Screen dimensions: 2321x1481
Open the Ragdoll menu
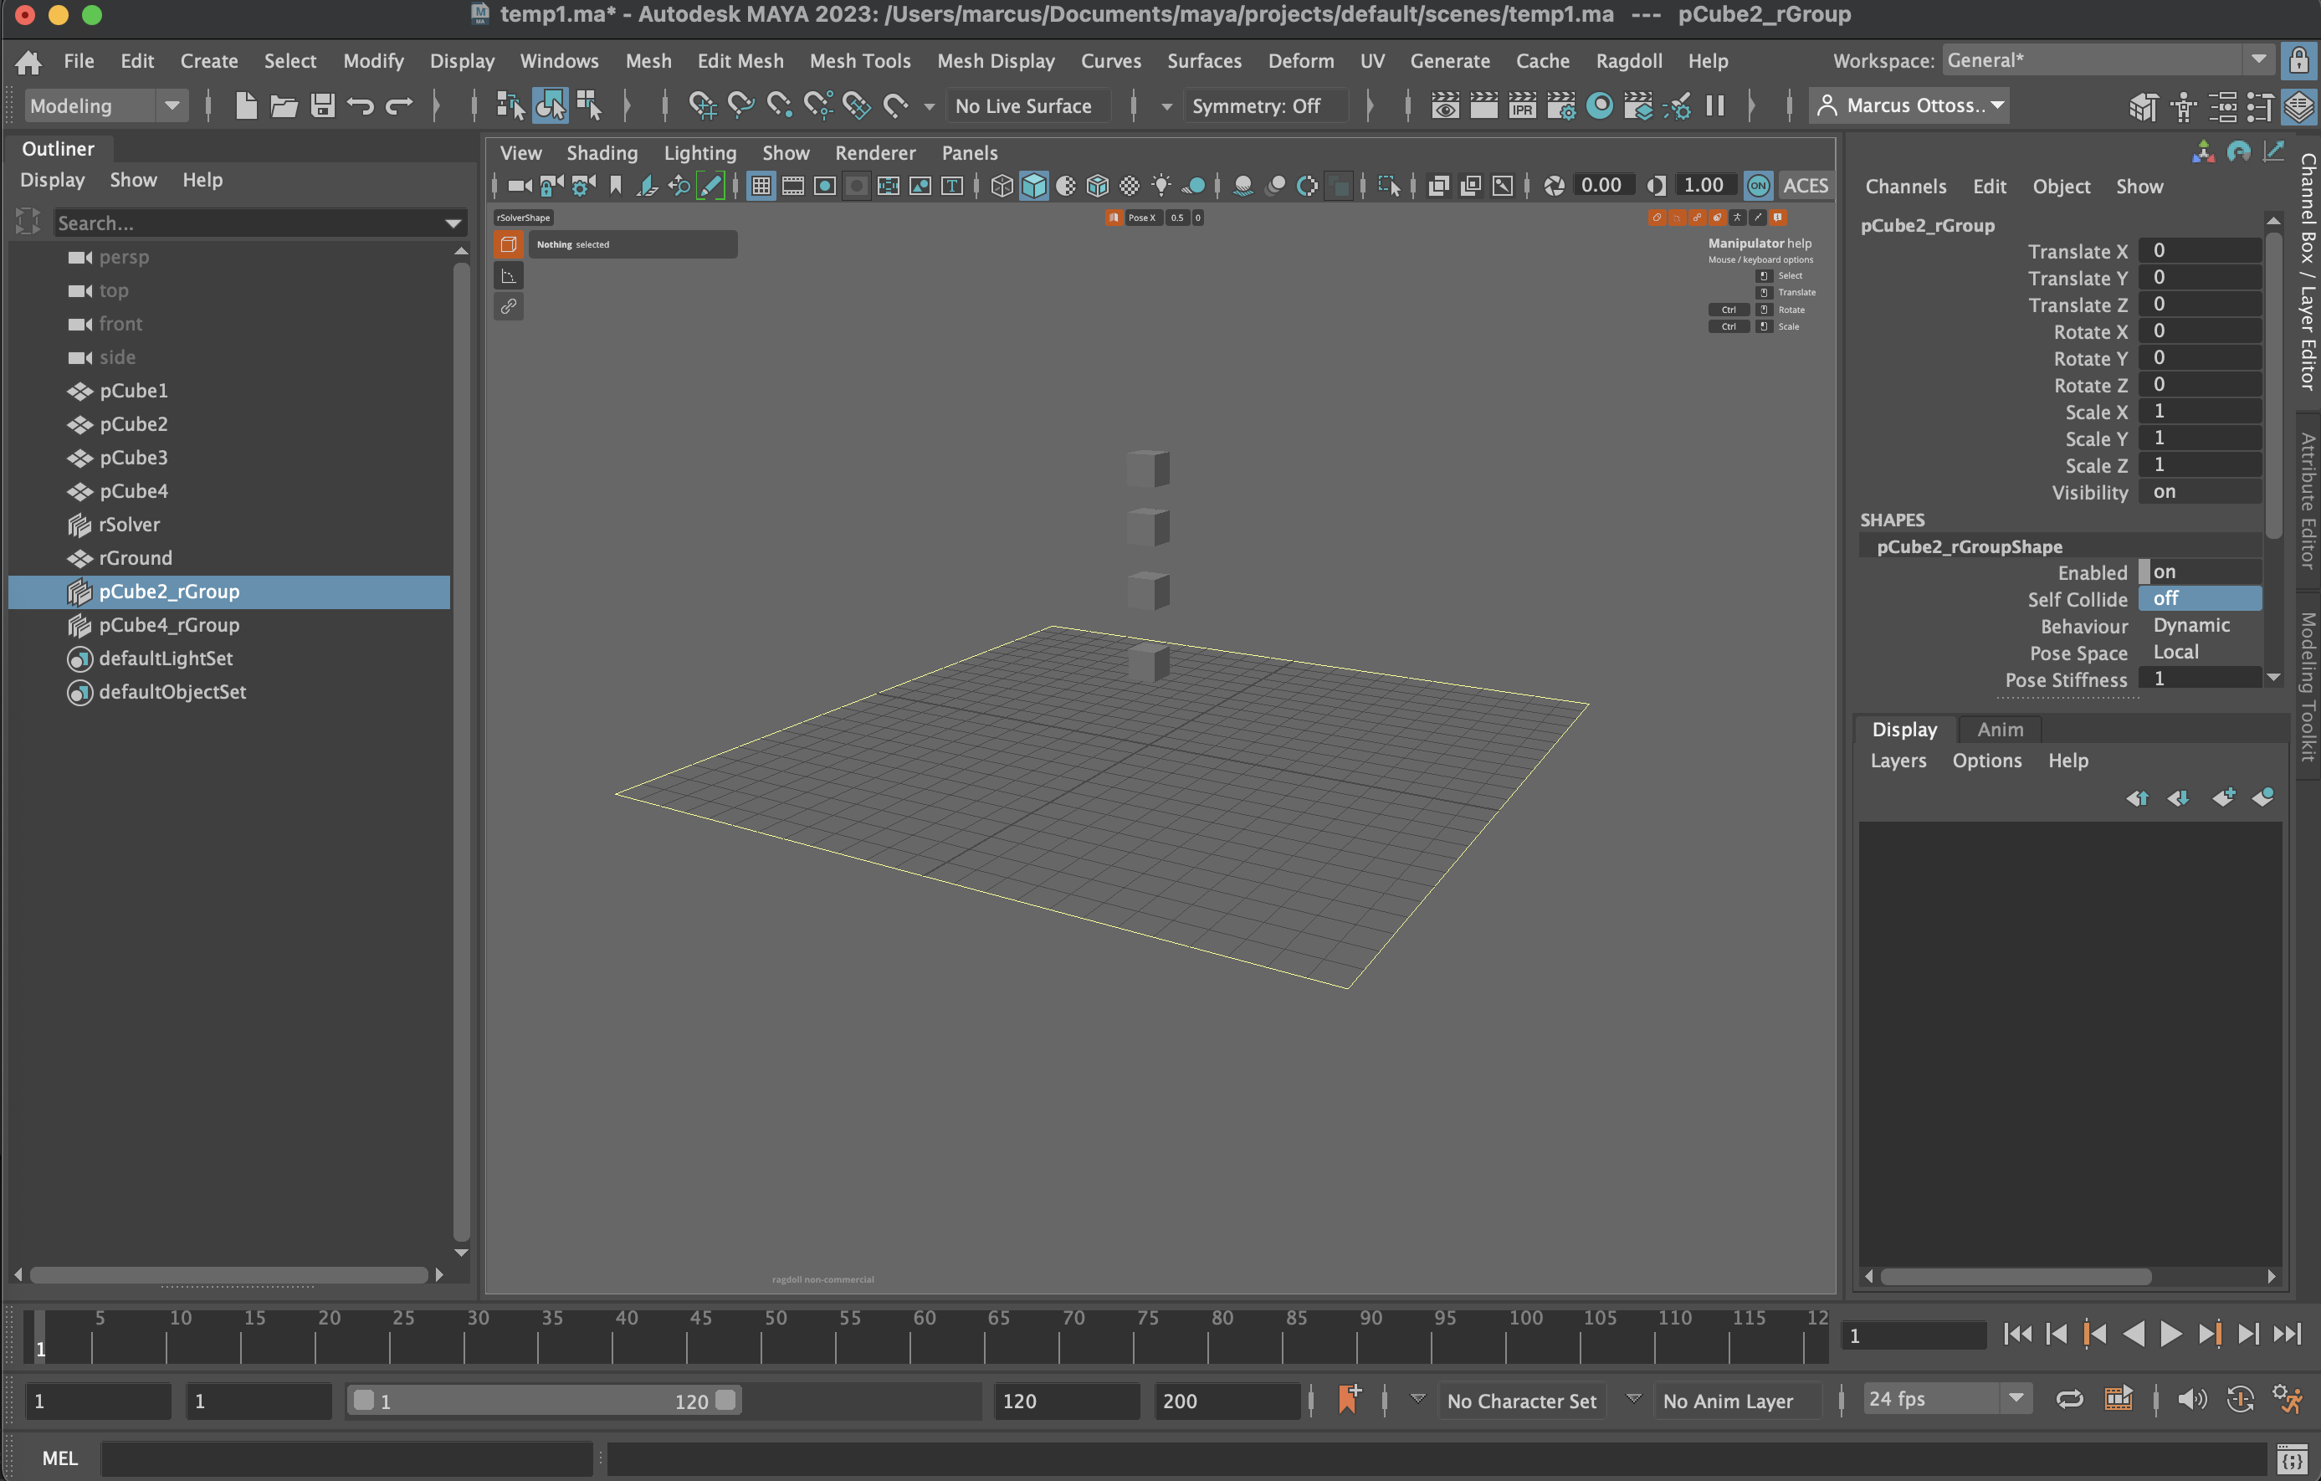pos(1628,61)
